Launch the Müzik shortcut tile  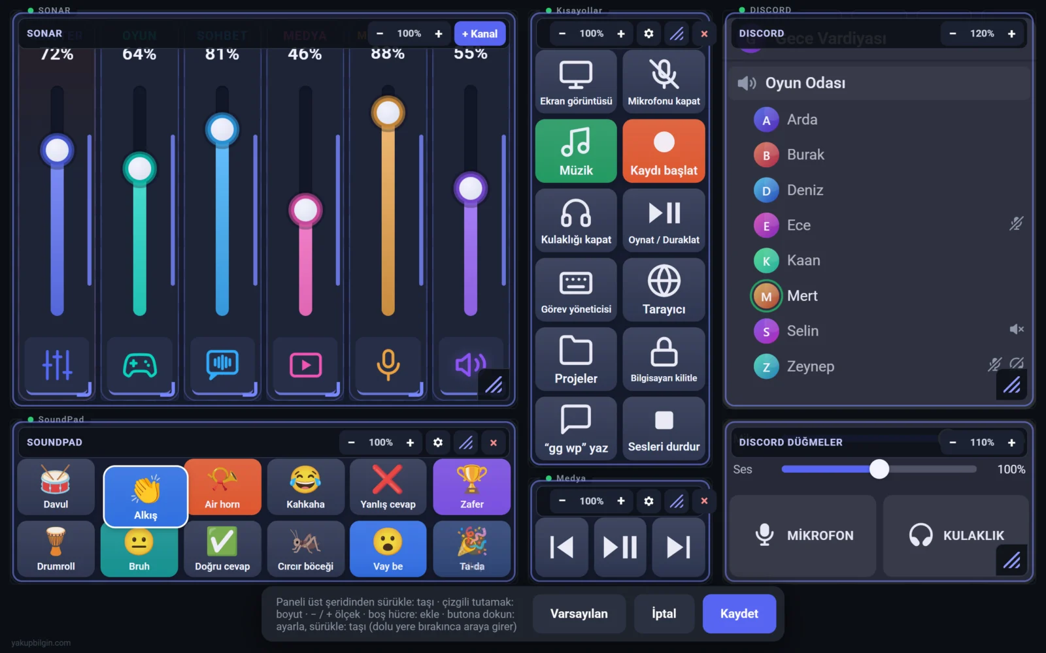pos(576,151)
